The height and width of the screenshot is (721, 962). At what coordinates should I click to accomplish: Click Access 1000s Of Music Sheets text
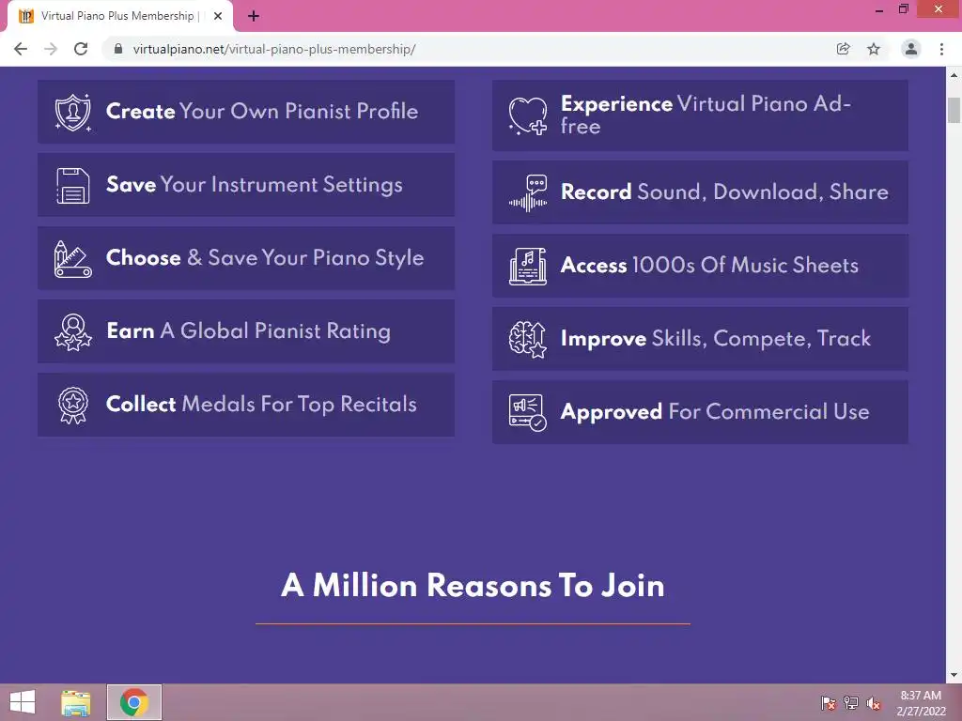click(x=709, y=265)
